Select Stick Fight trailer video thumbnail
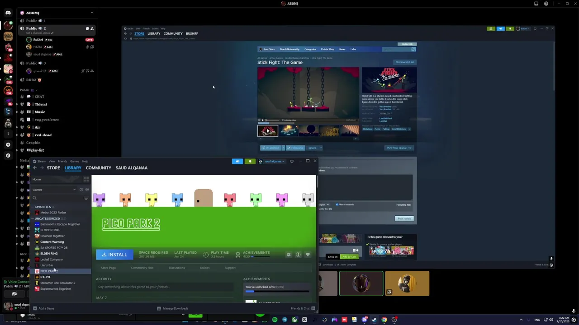 (268, 131)
